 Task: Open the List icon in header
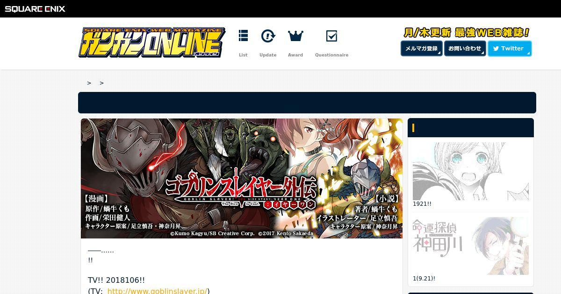243,36
